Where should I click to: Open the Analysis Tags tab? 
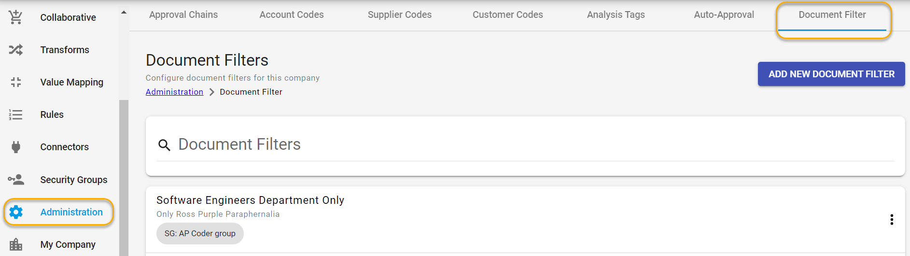click(616, 15)
